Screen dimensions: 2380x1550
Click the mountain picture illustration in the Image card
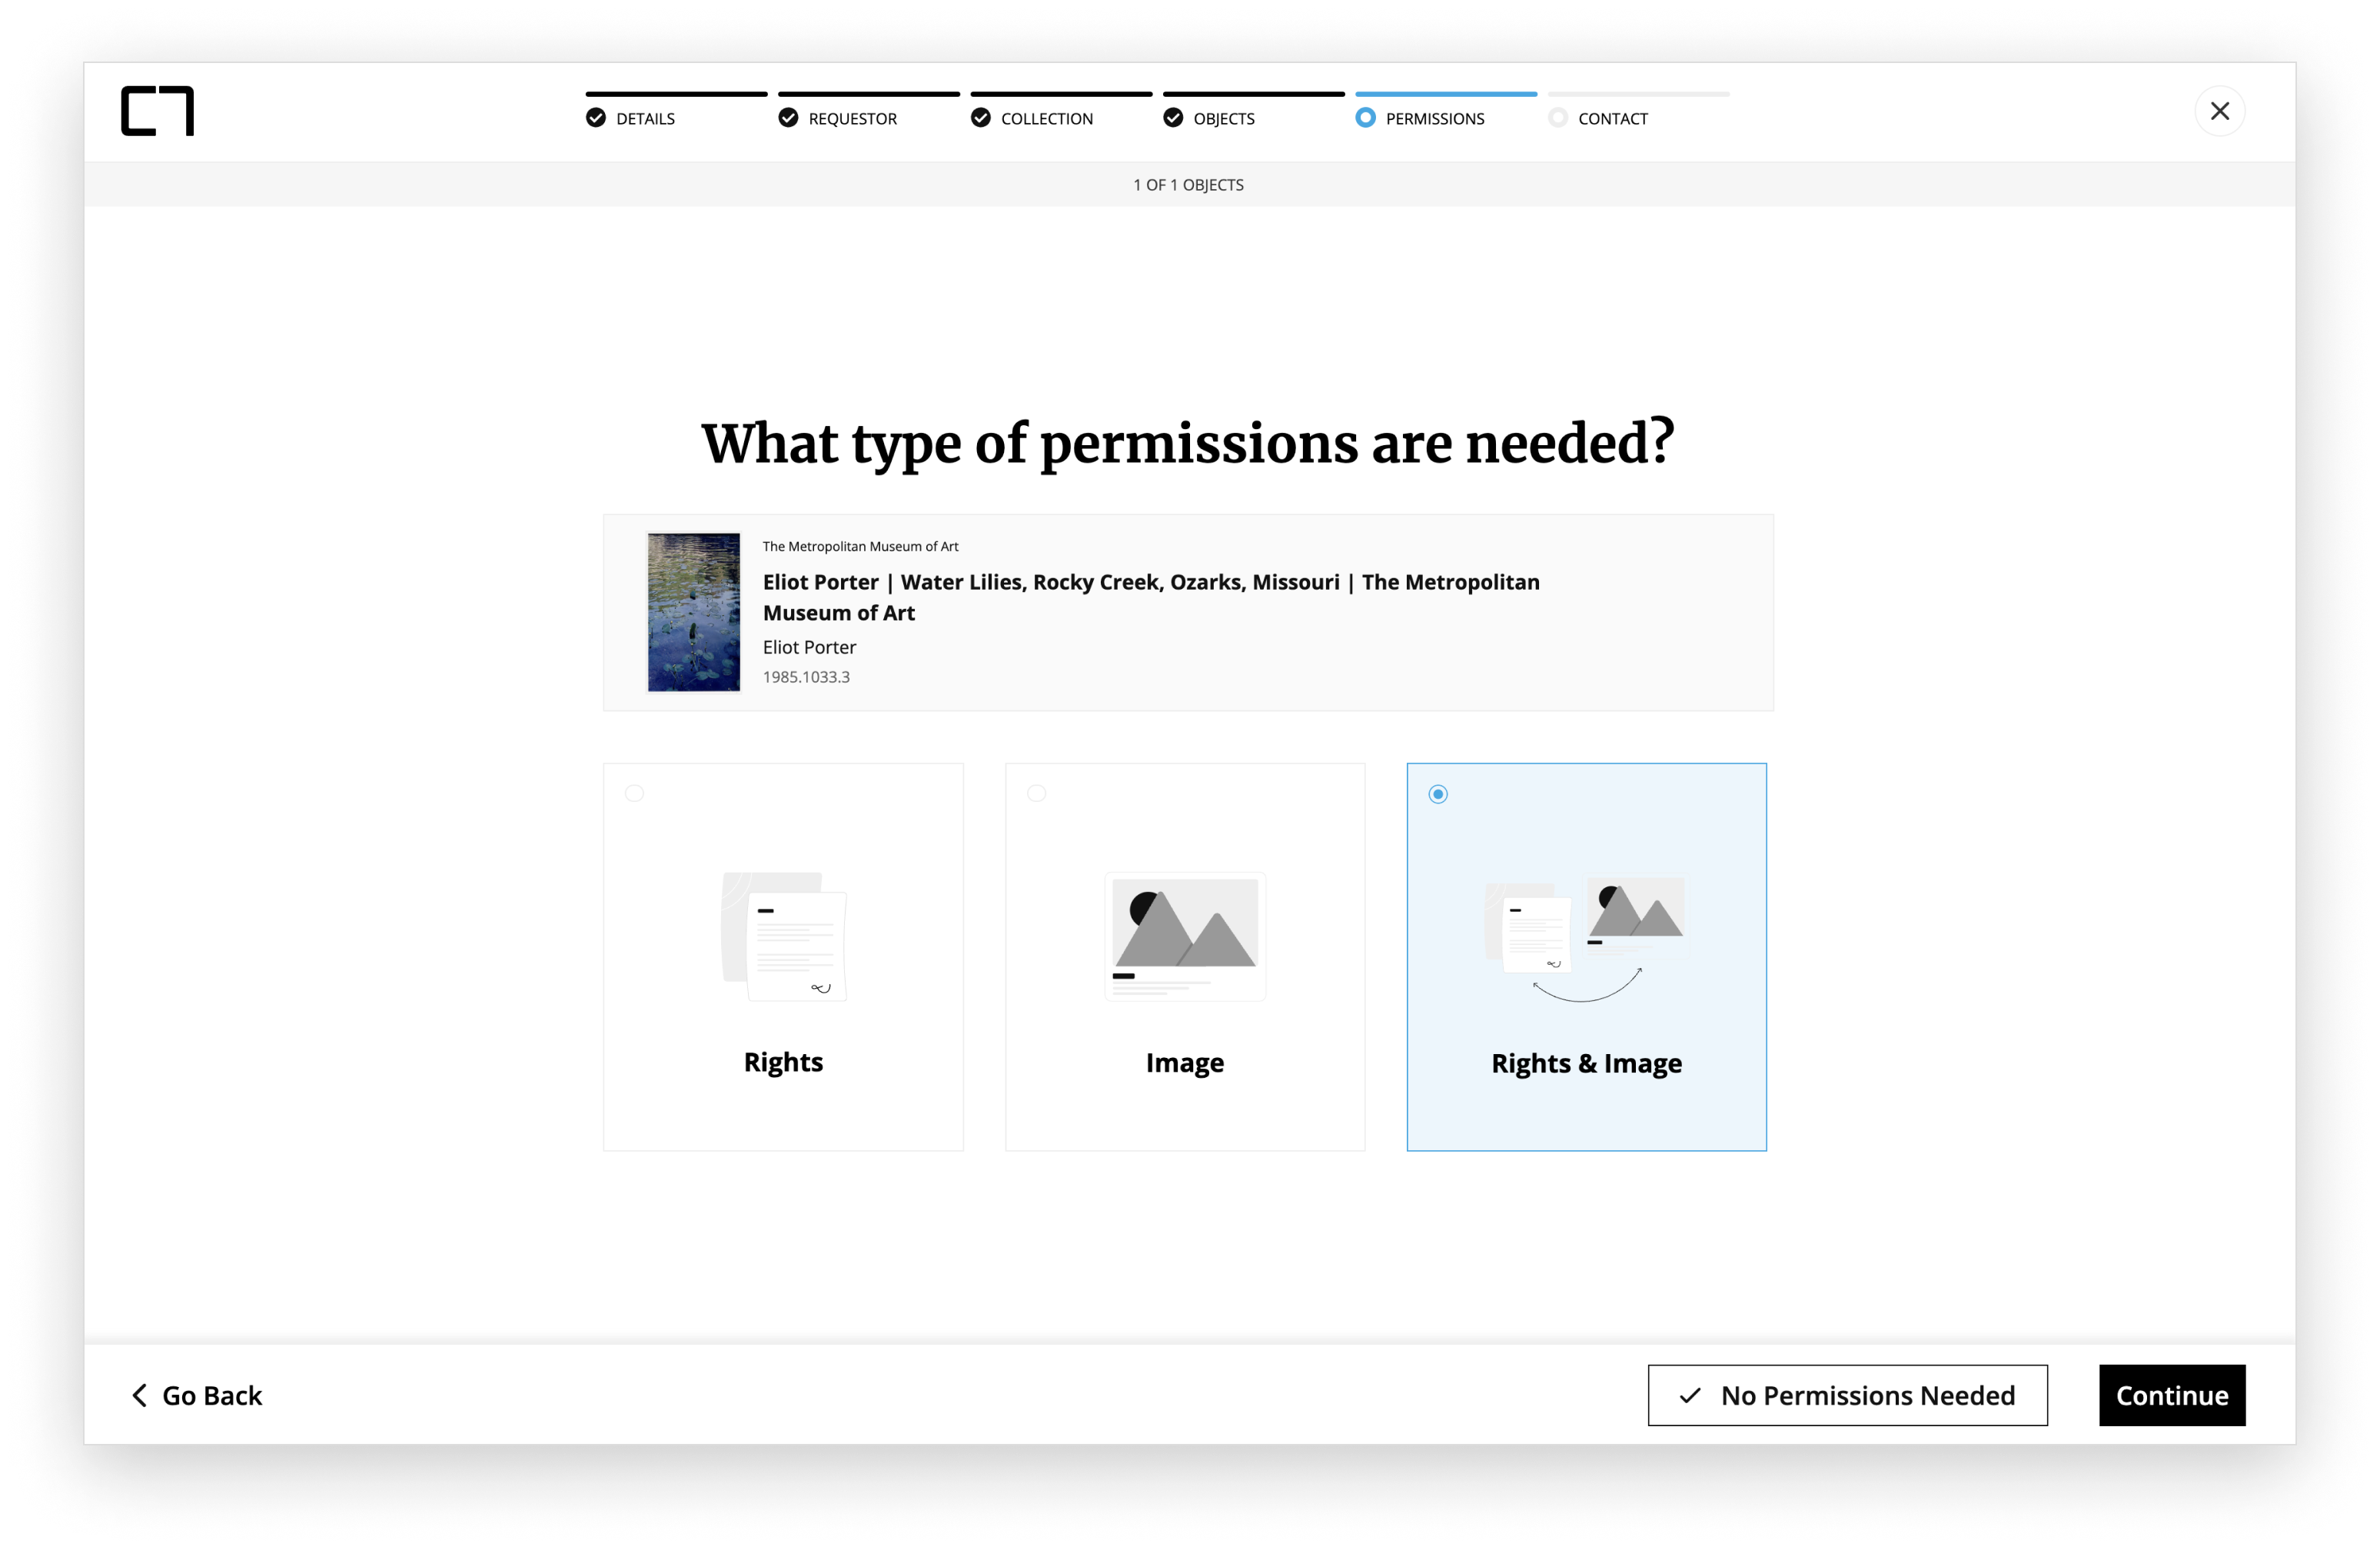coord(1184,935)
